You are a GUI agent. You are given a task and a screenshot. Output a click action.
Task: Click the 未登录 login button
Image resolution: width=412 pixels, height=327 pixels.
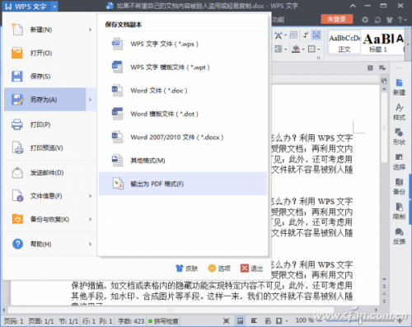[x=336, y=19]
